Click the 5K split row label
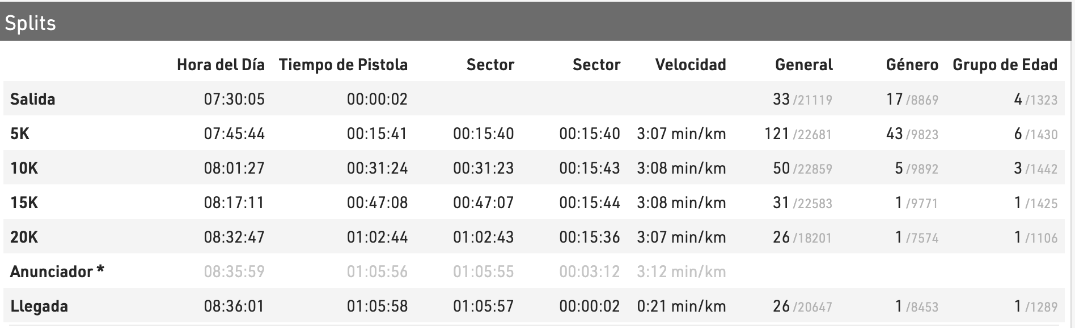The width and height of the screenshot is (1075, 328). coord(20,134)
